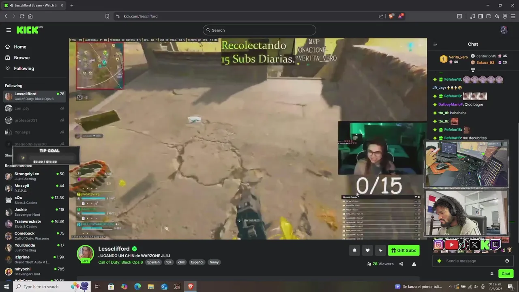Open Brave main menu hamburger
This screenshot has height=292, width=519.
(x=513, y=16)
